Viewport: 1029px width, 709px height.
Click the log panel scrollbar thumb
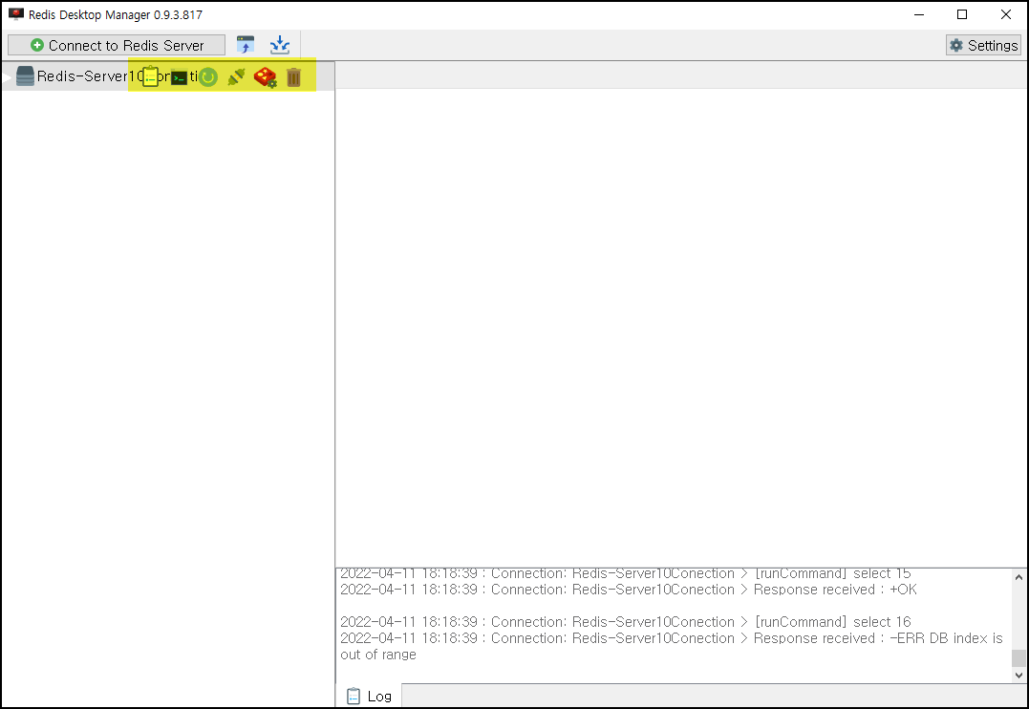pyautogui.click(x=1018, y=658)
